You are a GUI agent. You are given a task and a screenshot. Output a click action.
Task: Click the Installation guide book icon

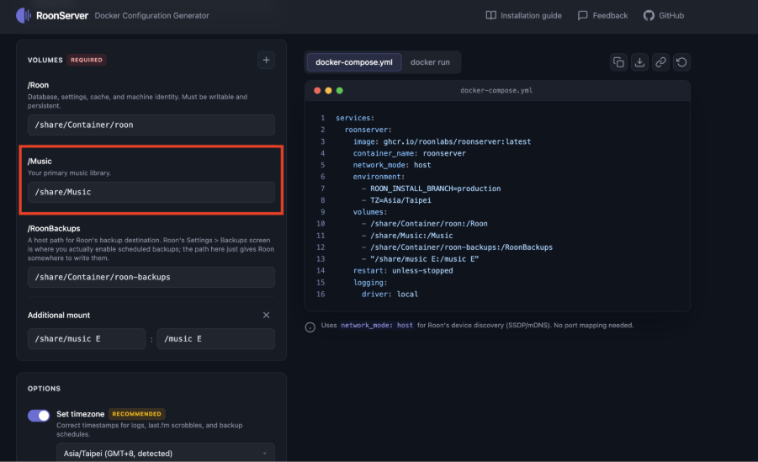click(490, 15)
